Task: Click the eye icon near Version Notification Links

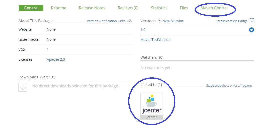Action: point(130,21)
